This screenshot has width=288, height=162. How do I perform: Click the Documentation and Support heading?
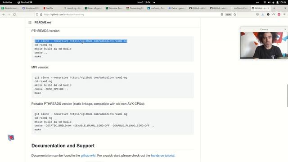tap(63, 146)
